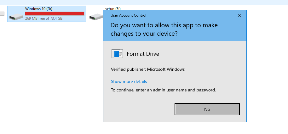
Task: Click the setup (E:) drive icon
Action: [96, 17]
